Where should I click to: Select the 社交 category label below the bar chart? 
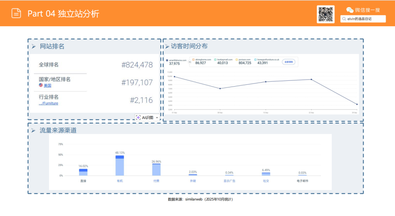266,181
